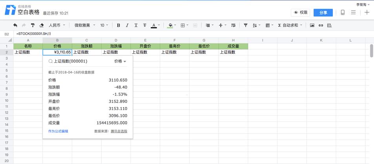Screen dimensions: 374x164
Task: Click the vertical scrollbar thumb
Action: pyautogui.click(x=372, y=51)
